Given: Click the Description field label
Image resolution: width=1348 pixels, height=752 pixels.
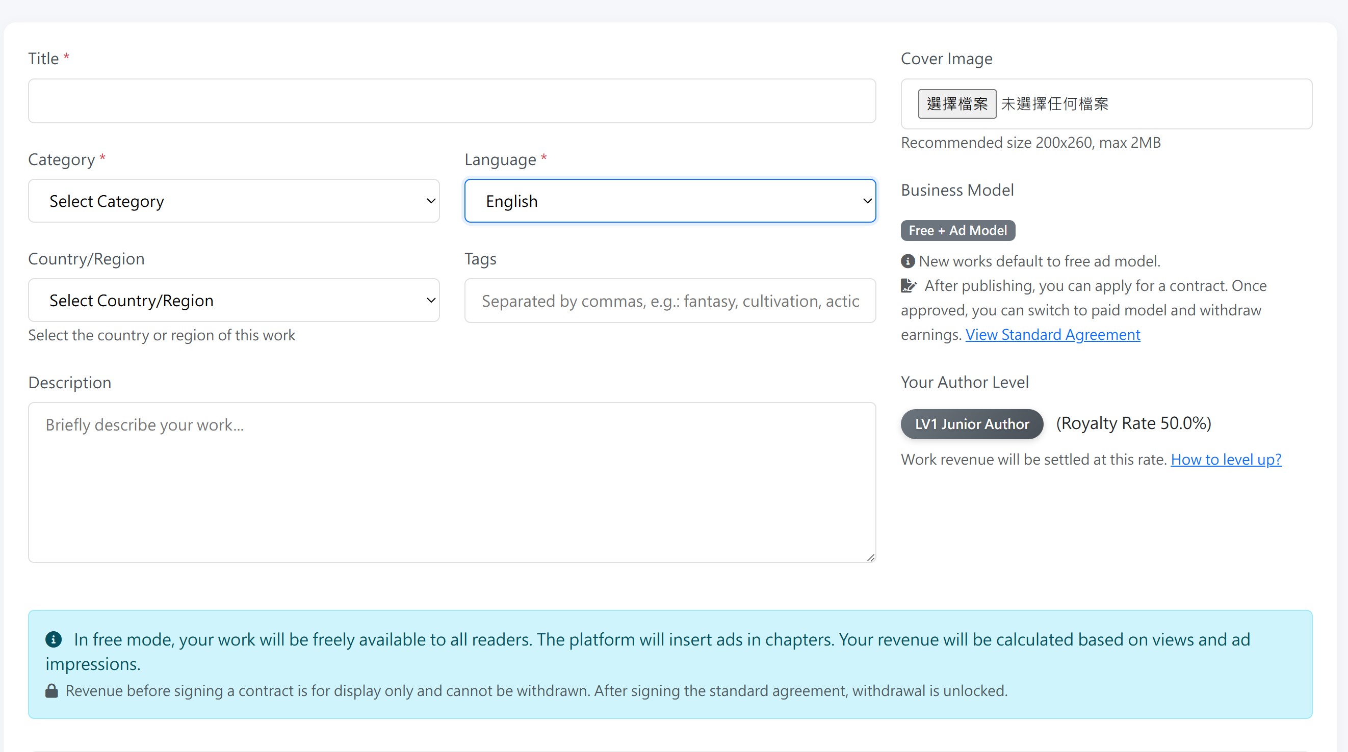Looking at the screenshot, I should coord(70,383).
